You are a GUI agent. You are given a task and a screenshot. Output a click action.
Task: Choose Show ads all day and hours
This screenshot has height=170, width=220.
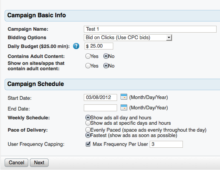pyautogui.click(x=88, y=117)
